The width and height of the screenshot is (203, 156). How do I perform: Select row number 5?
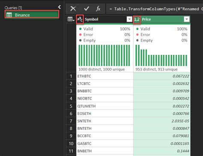pos(71,106)
